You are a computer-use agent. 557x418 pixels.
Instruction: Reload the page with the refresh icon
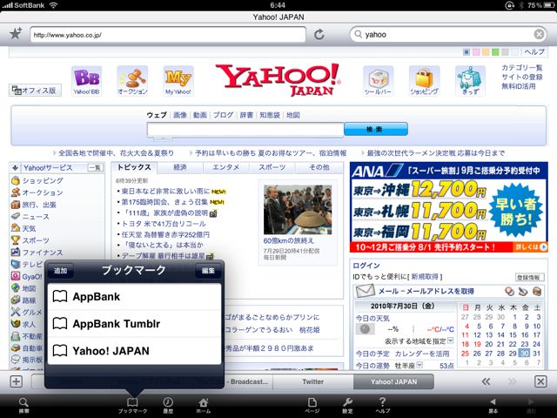pos(319,35)
